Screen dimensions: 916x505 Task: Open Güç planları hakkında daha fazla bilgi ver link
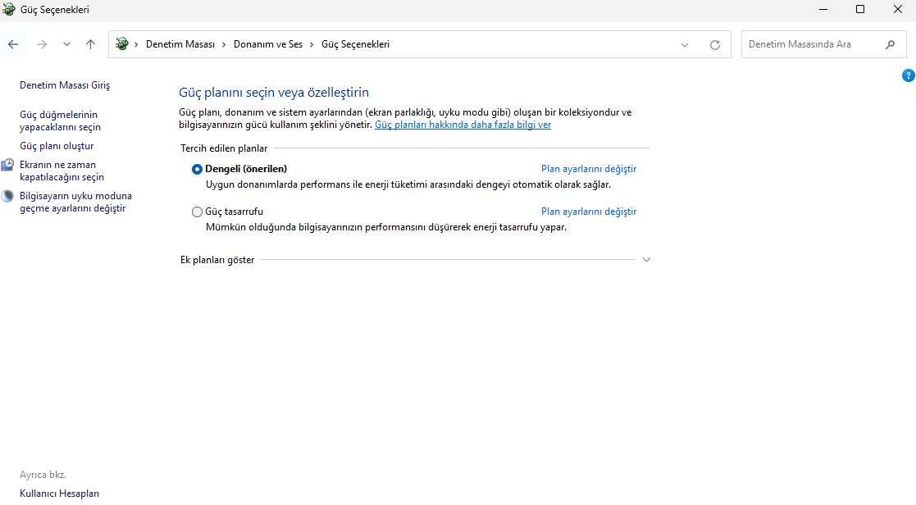463,125
